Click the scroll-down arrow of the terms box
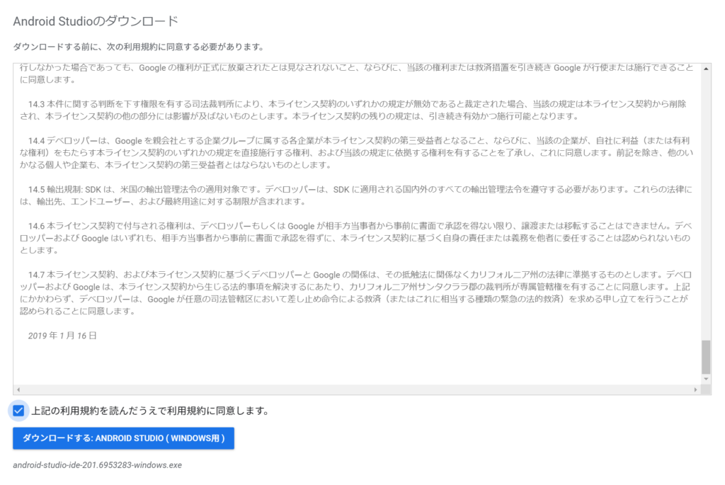 706,379
